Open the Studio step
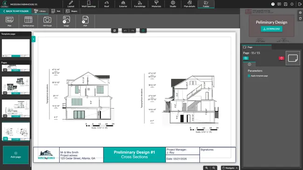The image size is (303, 170). [x=173, y=4]
